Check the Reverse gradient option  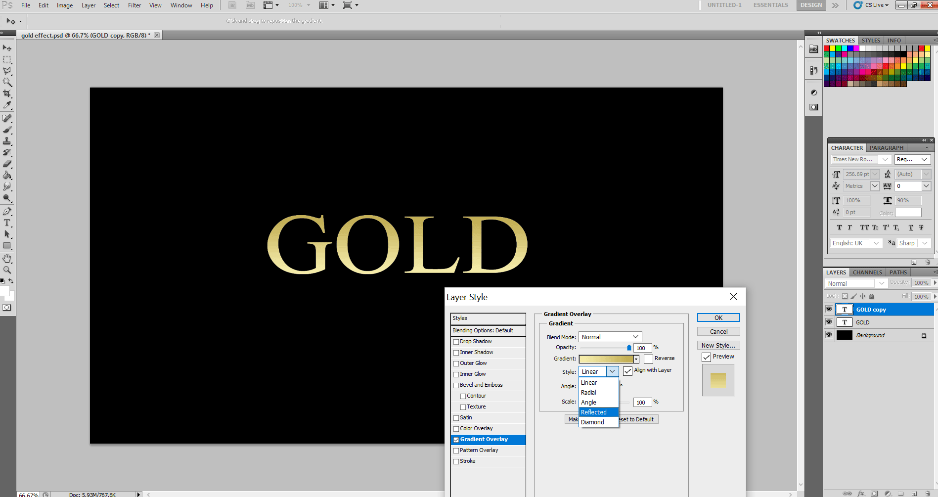click(648, 358)
